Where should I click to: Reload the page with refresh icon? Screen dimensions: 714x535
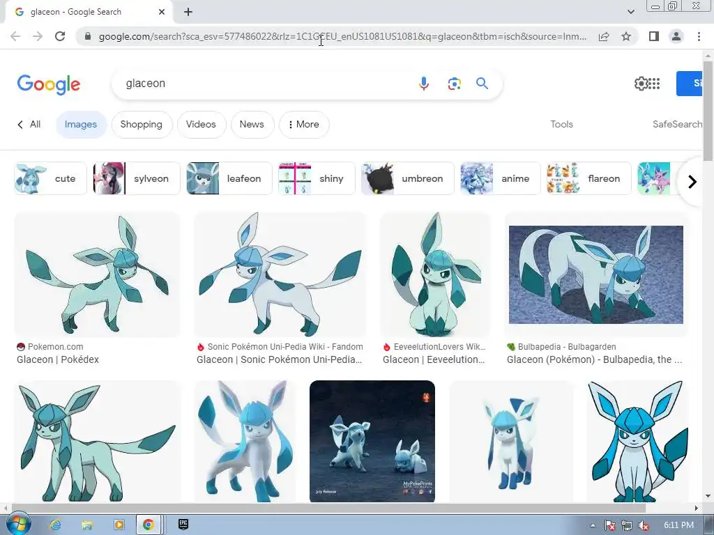click(x=60, y=36)
